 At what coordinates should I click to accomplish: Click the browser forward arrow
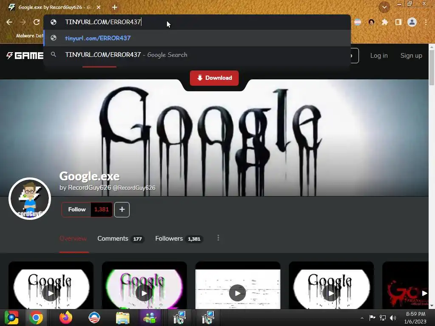(23, 22)
